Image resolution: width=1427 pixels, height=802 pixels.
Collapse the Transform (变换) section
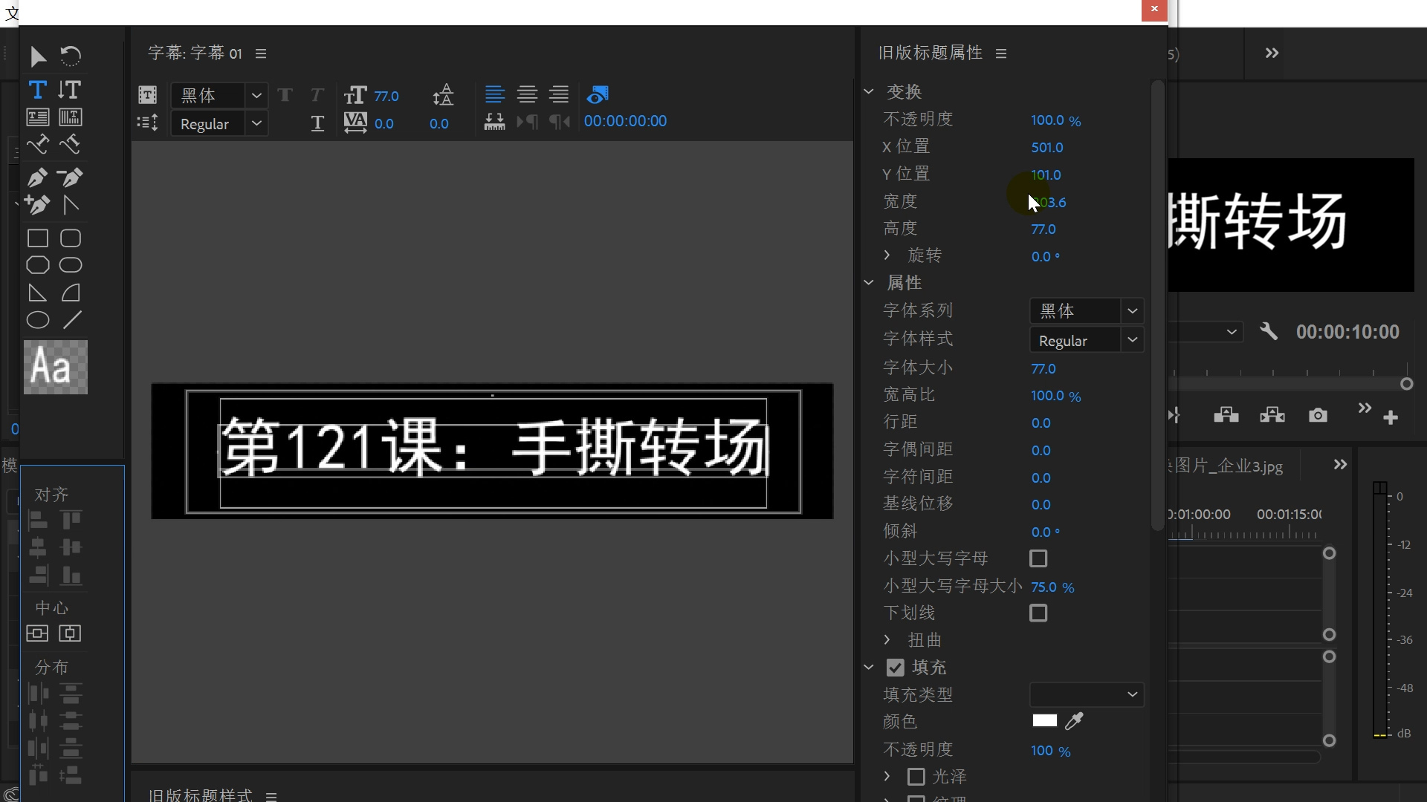(869, 91)
